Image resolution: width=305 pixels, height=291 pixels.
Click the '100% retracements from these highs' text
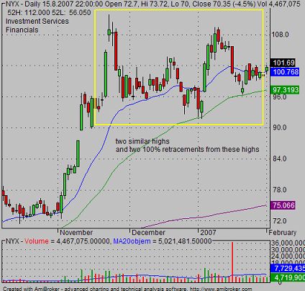(x=201, y=149)
